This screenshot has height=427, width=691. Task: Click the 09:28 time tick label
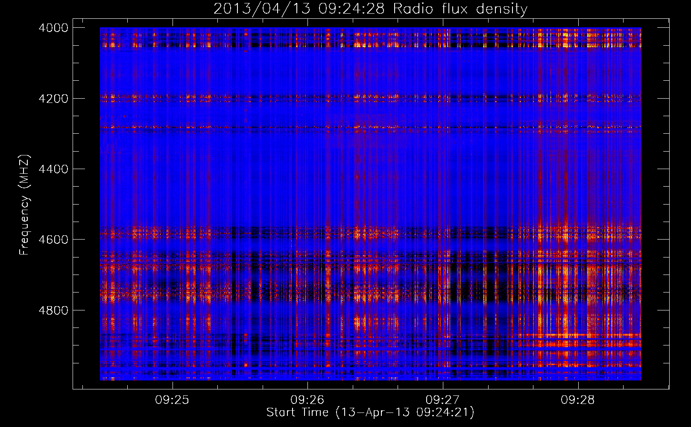(x=578, y=400)
